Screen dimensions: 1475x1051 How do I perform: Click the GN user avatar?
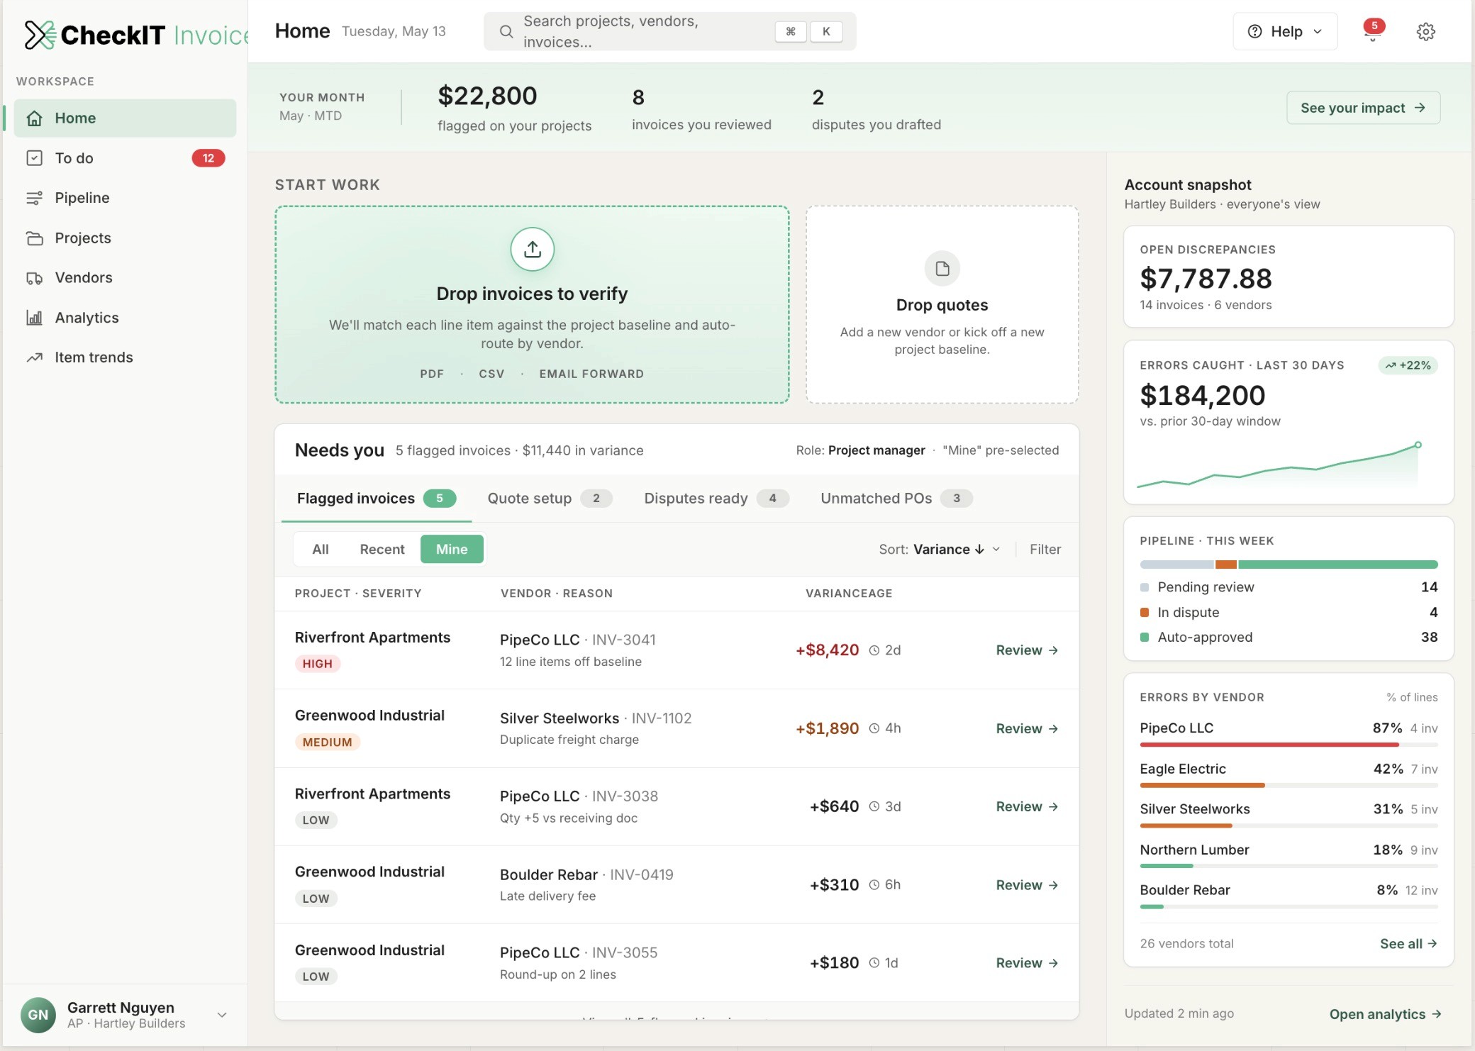(x=38, y=1015)
